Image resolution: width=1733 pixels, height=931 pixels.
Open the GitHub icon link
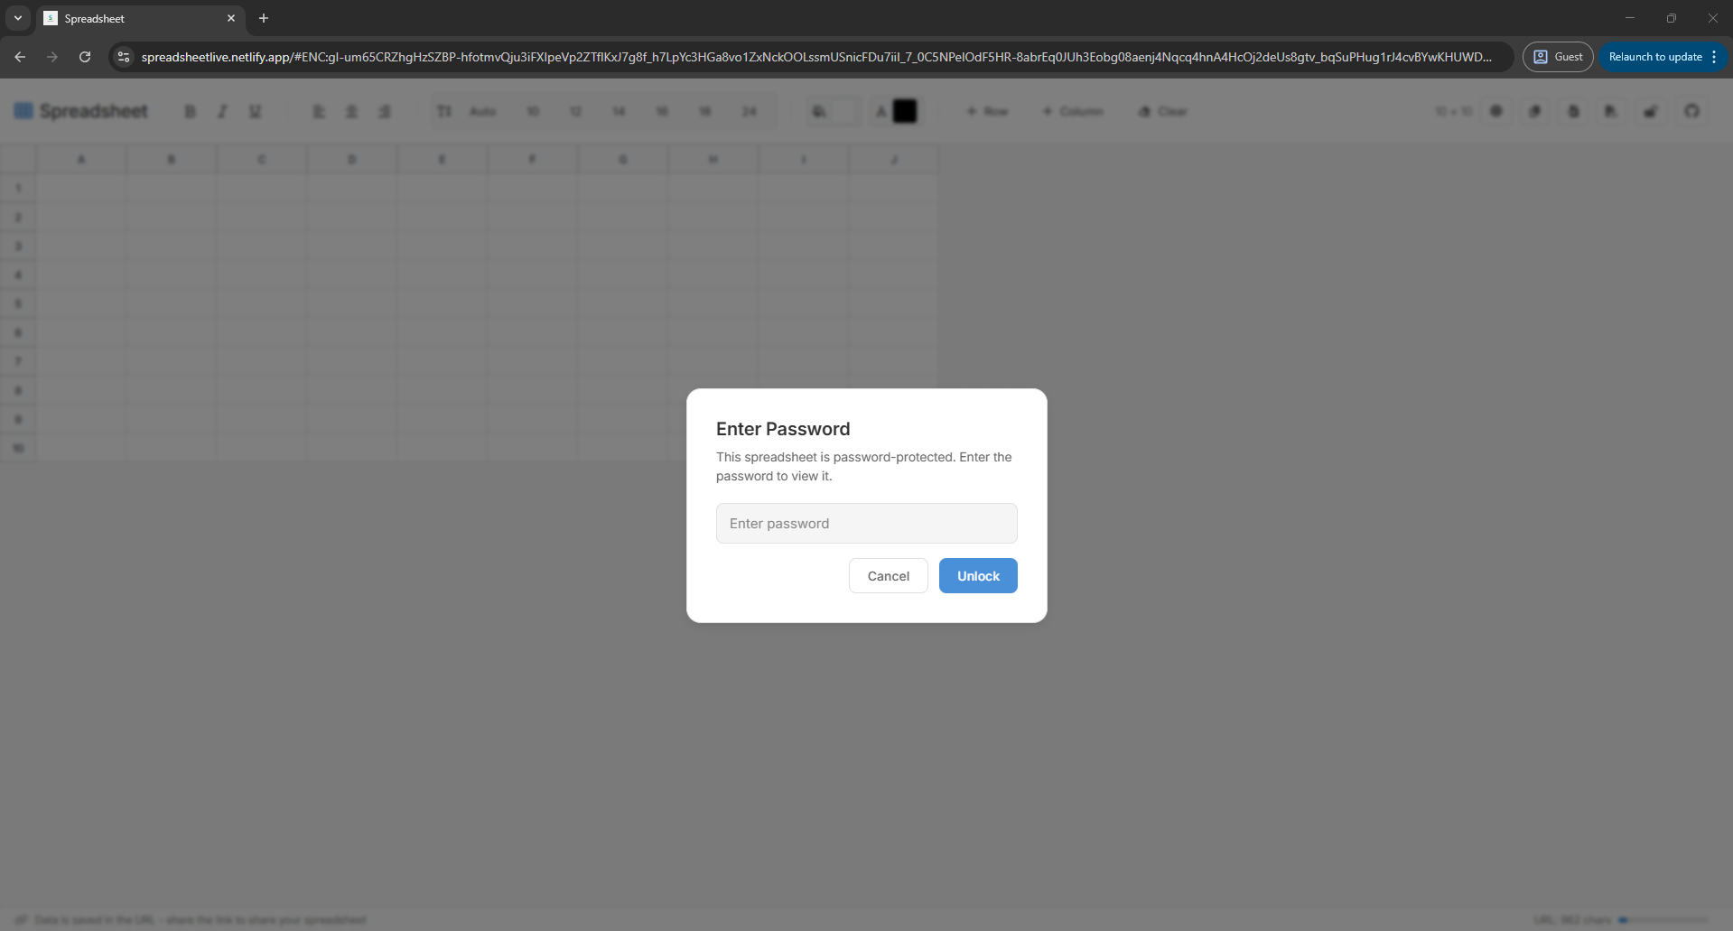pyautogui.click(x=1691, y=111)
